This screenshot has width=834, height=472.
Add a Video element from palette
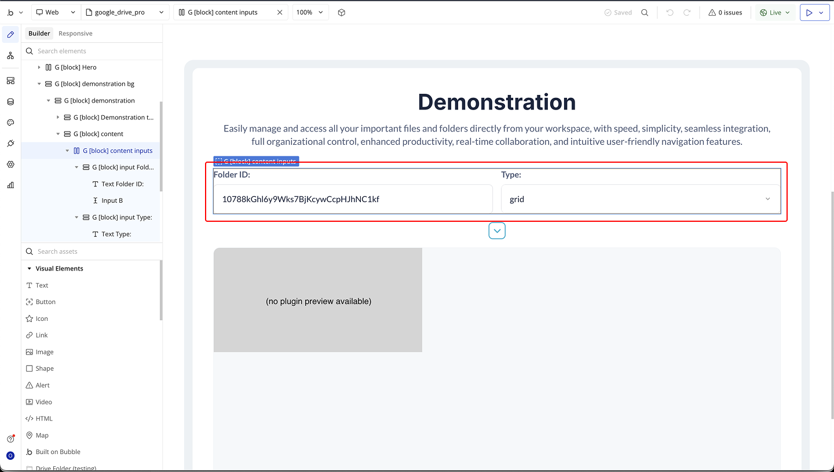tap(39, 402)
